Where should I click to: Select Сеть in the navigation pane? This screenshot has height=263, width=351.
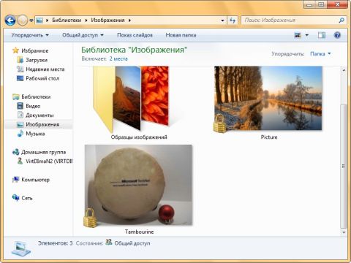[x=27, y=198]
